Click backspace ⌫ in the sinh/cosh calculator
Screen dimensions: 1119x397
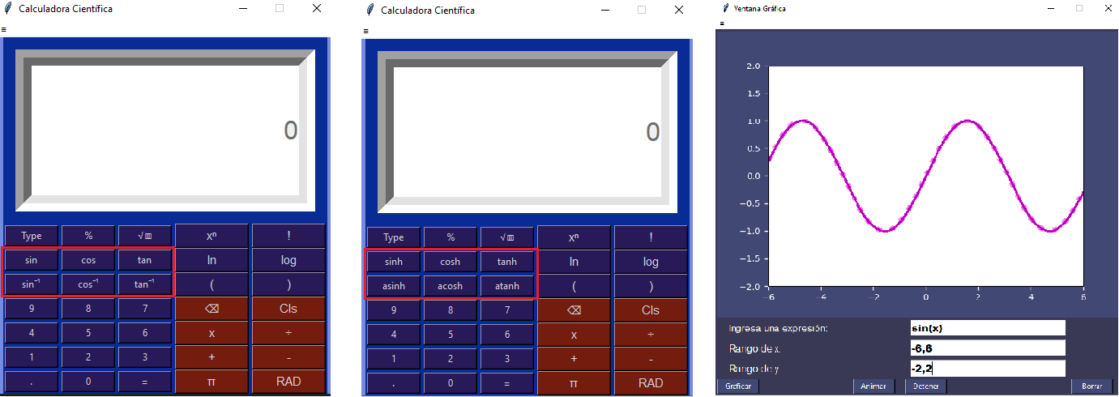[574, 310]
